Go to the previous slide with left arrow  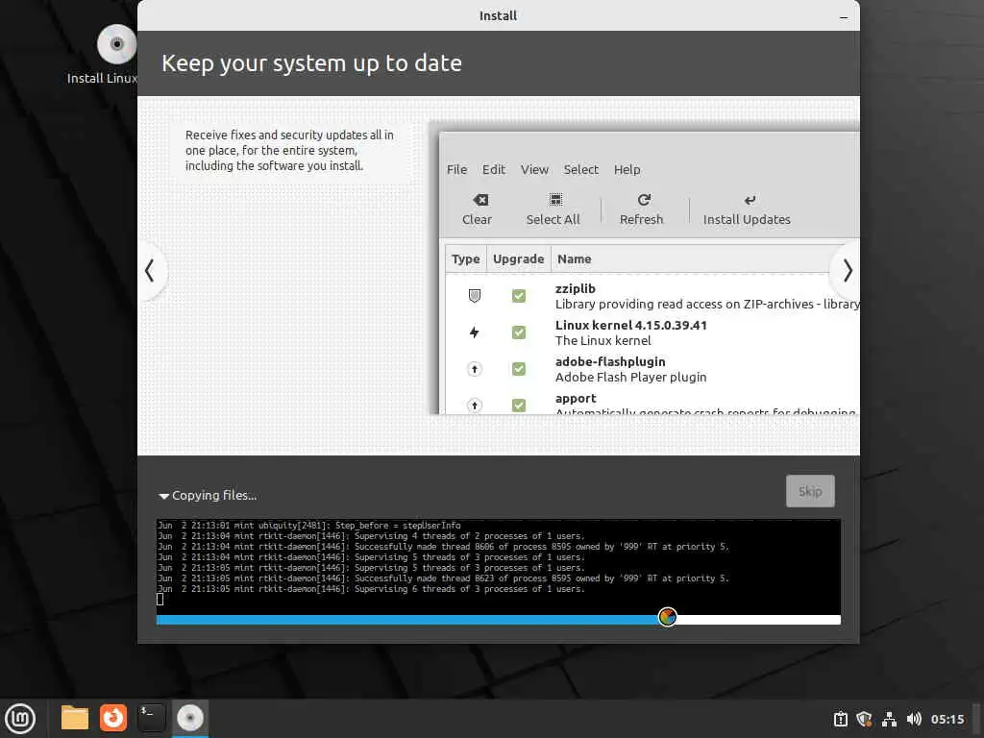[x=149, y=270]
